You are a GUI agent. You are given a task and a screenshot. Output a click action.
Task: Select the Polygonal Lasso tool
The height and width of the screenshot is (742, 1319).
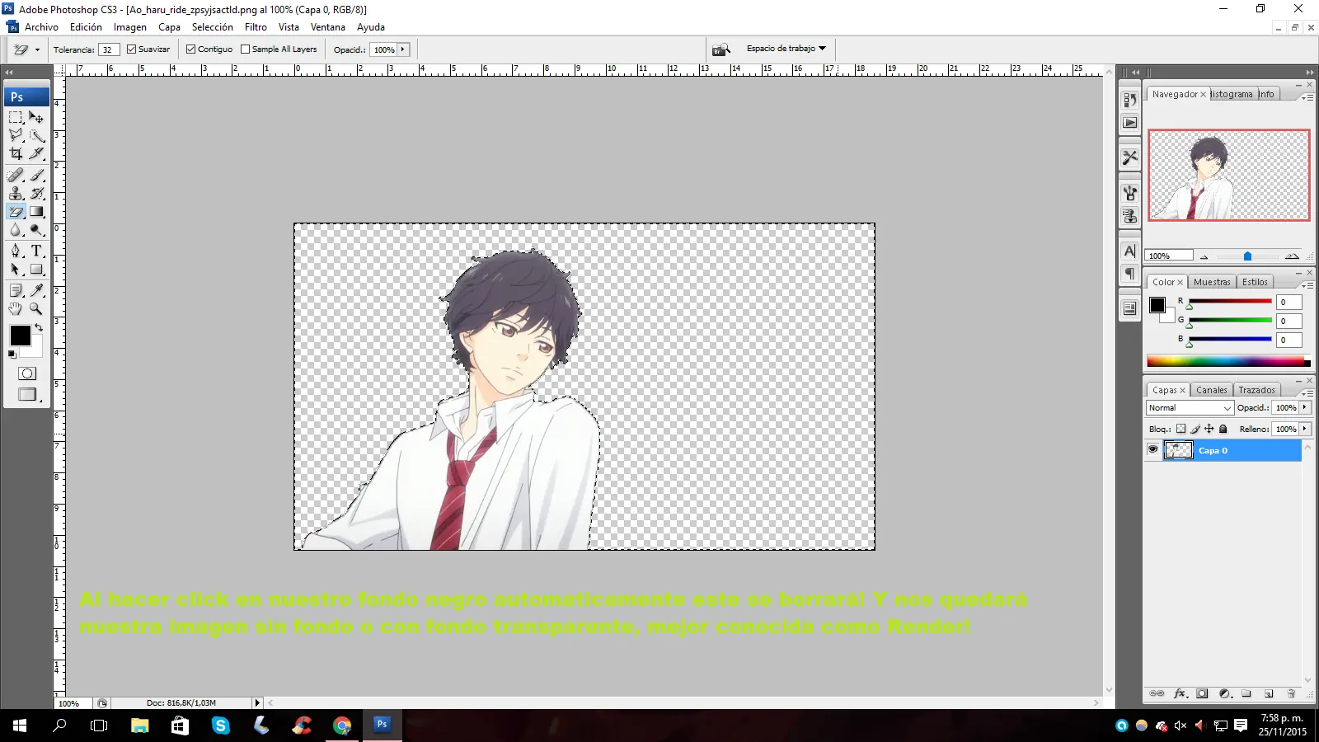pyautogui.click(x=16, y=135)
